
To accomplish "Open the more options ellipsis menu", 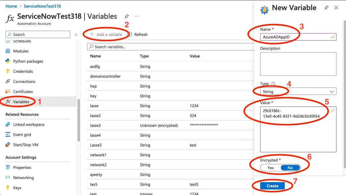I will (136, 16).
